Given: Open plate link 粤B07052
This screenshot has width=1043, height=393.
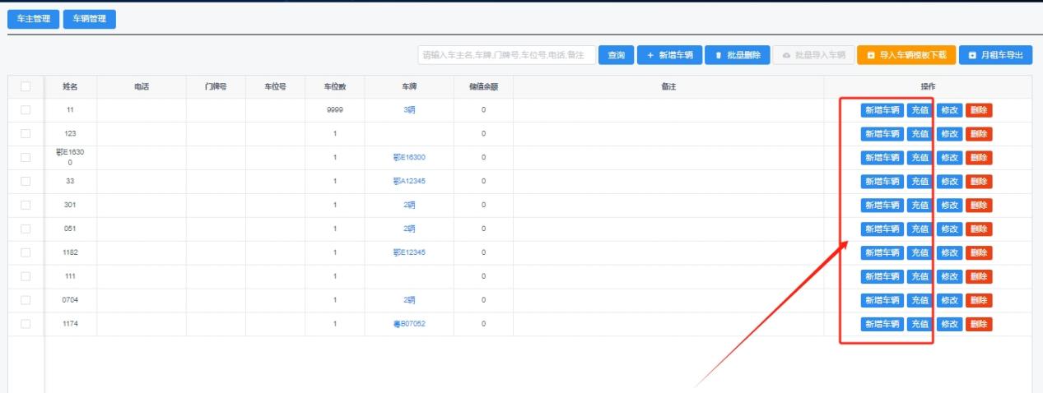Looking at the screenshot, I should 409,324.
